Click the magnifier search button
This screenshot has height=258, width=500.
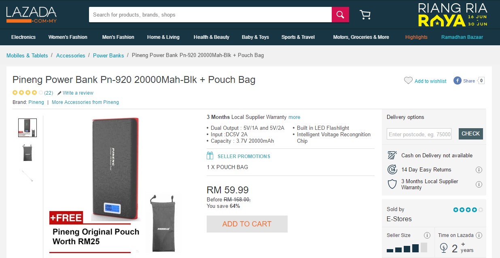[340, 15]
